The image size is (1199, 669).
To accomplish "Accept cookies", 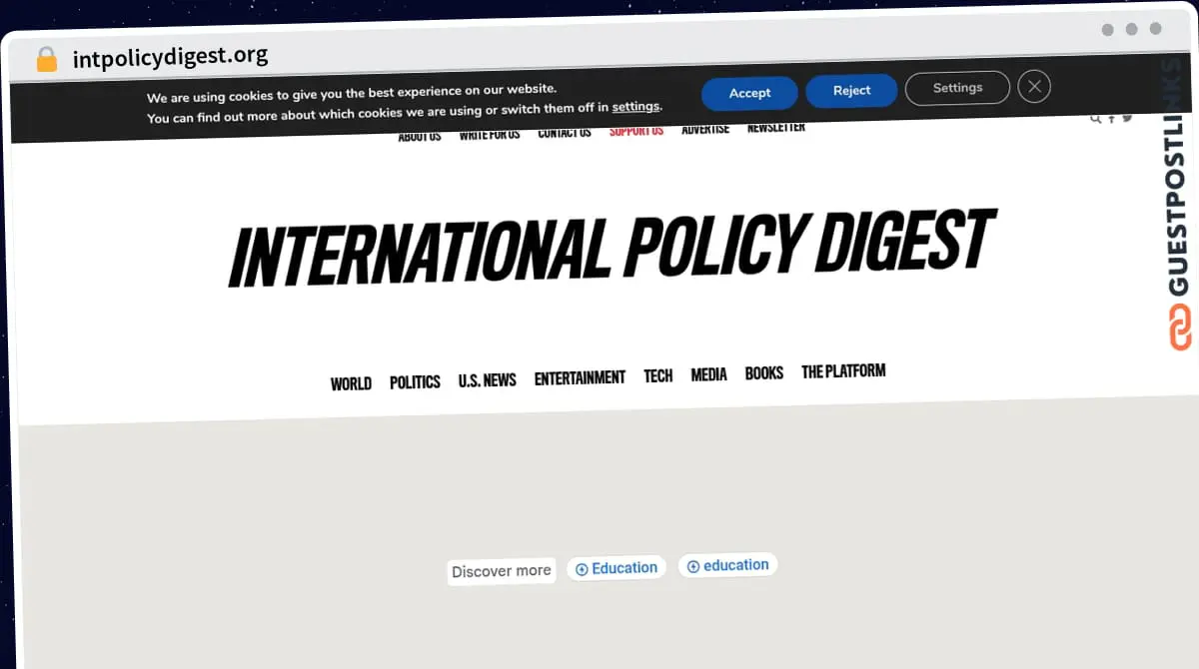I will [749, 93].
